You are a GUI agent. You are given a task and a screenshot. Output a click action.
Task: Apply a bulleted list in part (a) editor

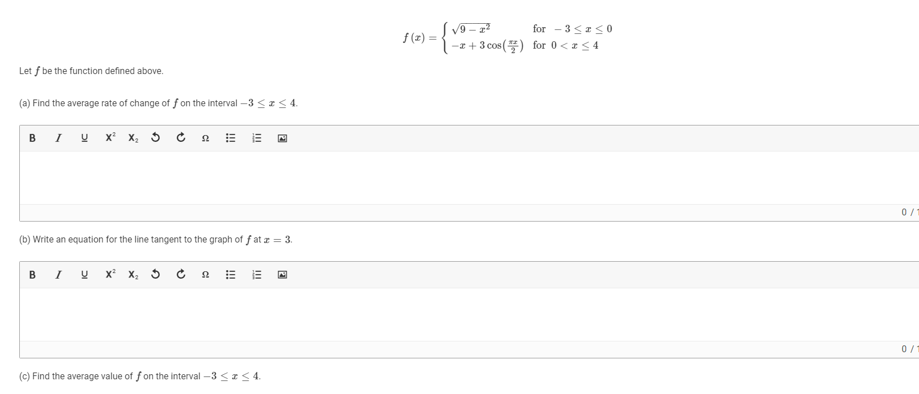pos(229,137)
